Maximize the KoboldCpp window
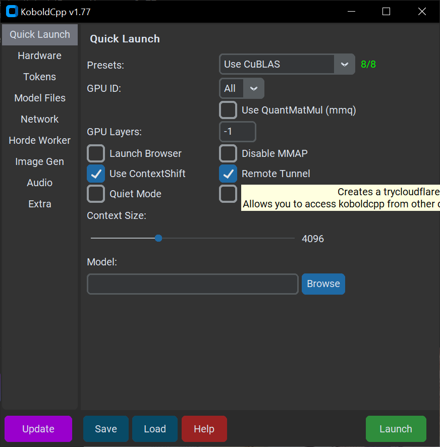This screenshot has width=440, height=447. click(x=386, y=12)
